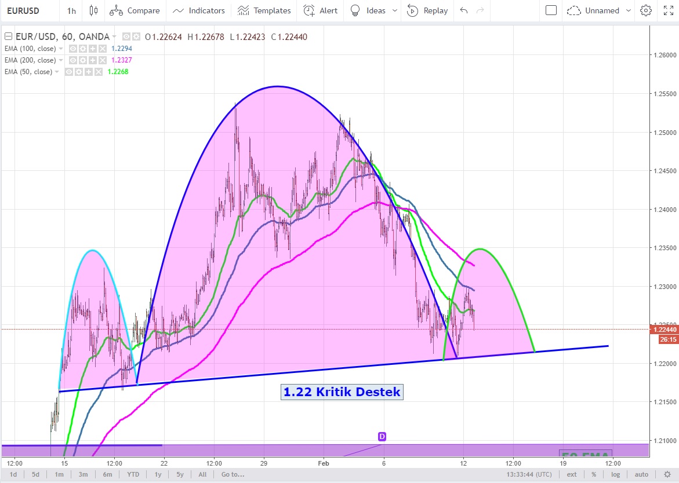Enter fullscreen chart mode
The width and height of the screenshot is (679, 483).
(x=668, y=10)
